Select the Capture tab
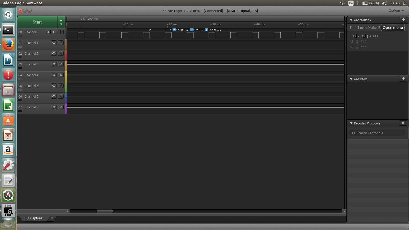409x230 pixels. pos(33,218)
